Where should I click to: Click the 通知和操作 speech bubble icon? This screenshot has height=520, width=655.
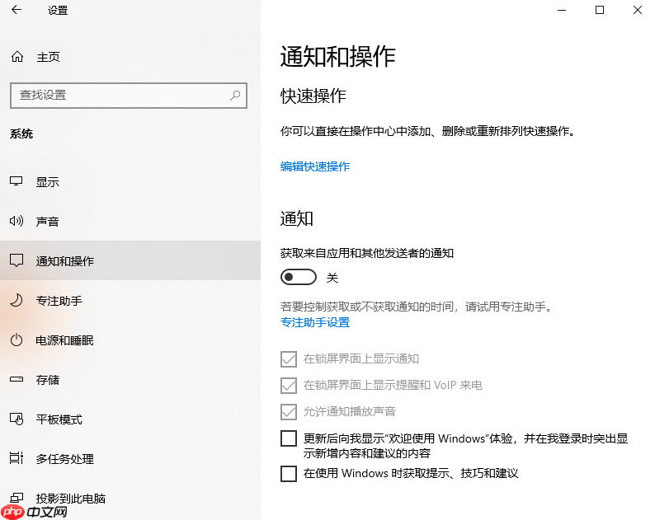16,260
